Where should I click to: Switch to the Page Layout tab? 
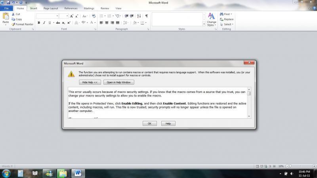point(51,8)
